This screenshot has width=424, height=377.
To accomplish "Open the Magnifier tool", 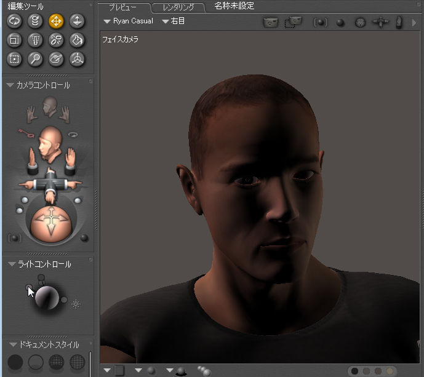I will point(35,60).
